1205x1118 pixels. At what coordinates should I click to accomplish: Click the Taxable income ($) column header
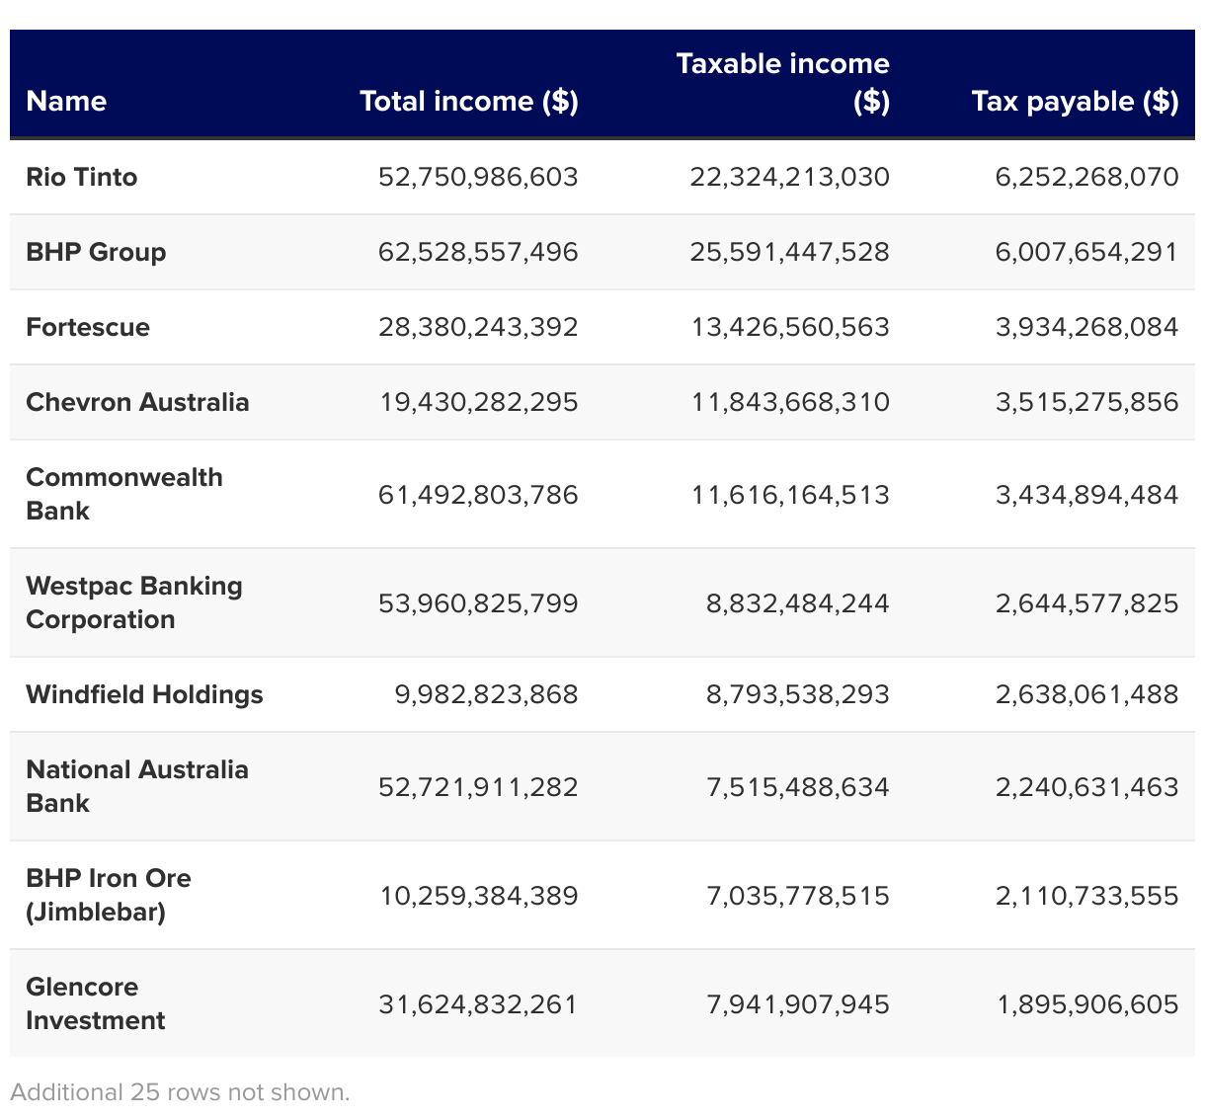pos(782,83)
